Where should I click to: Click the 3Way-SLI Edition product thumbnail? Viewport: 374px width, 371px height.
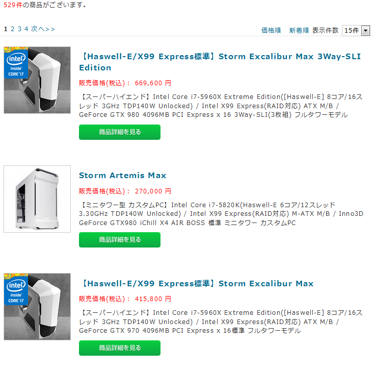[37, 80]
